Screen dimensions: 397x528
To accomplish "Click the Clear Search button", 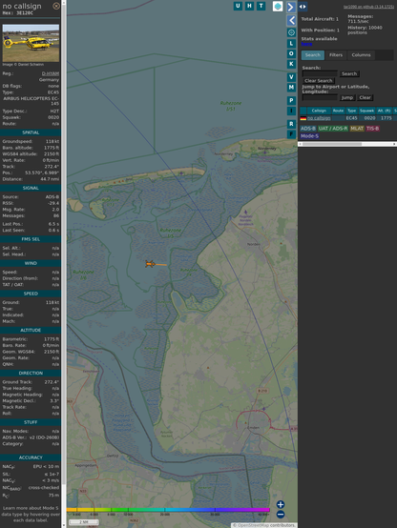I will (319, 80).
